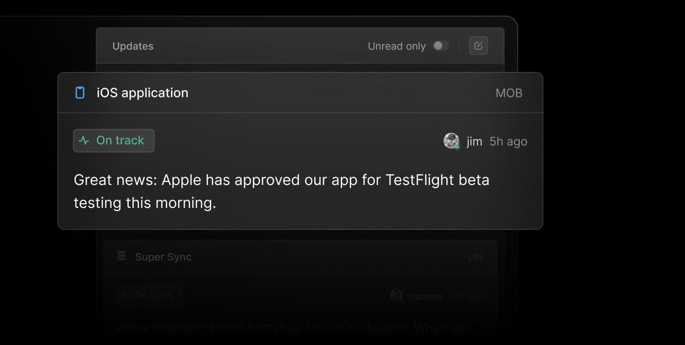Viewport: 685px width, 345px height.
Task: Open jim's avatar picture
Action: [451, 141]
